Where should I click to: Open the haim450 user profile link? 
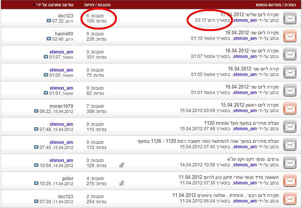(x=64, y=34)
